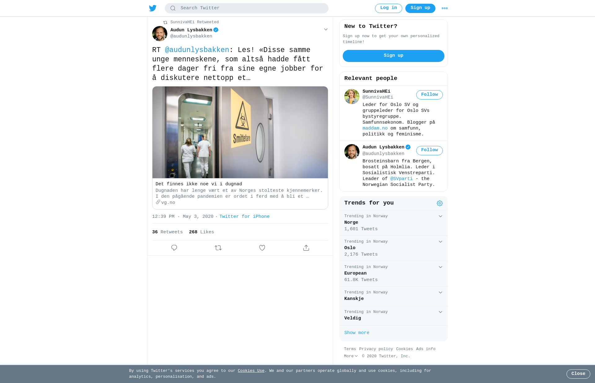Open the vg.no article image thumbnail
The width and height of the screenshot is (595, 383).
(x=240, y=132)
